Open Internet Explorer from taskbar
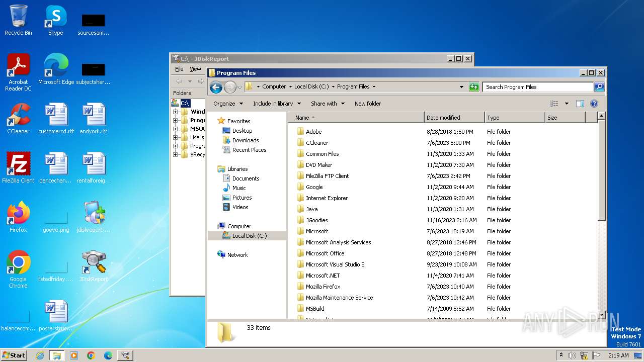This screenshot has width=644, height=362. pyautogui.click(x=40, y=355)
